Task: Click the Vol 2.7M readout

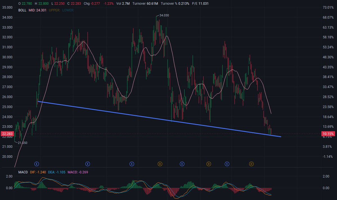Action: 123,3
